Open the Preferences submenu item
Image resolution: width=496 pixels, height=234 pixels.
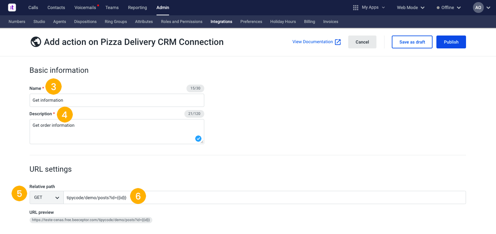coord(251,22)
